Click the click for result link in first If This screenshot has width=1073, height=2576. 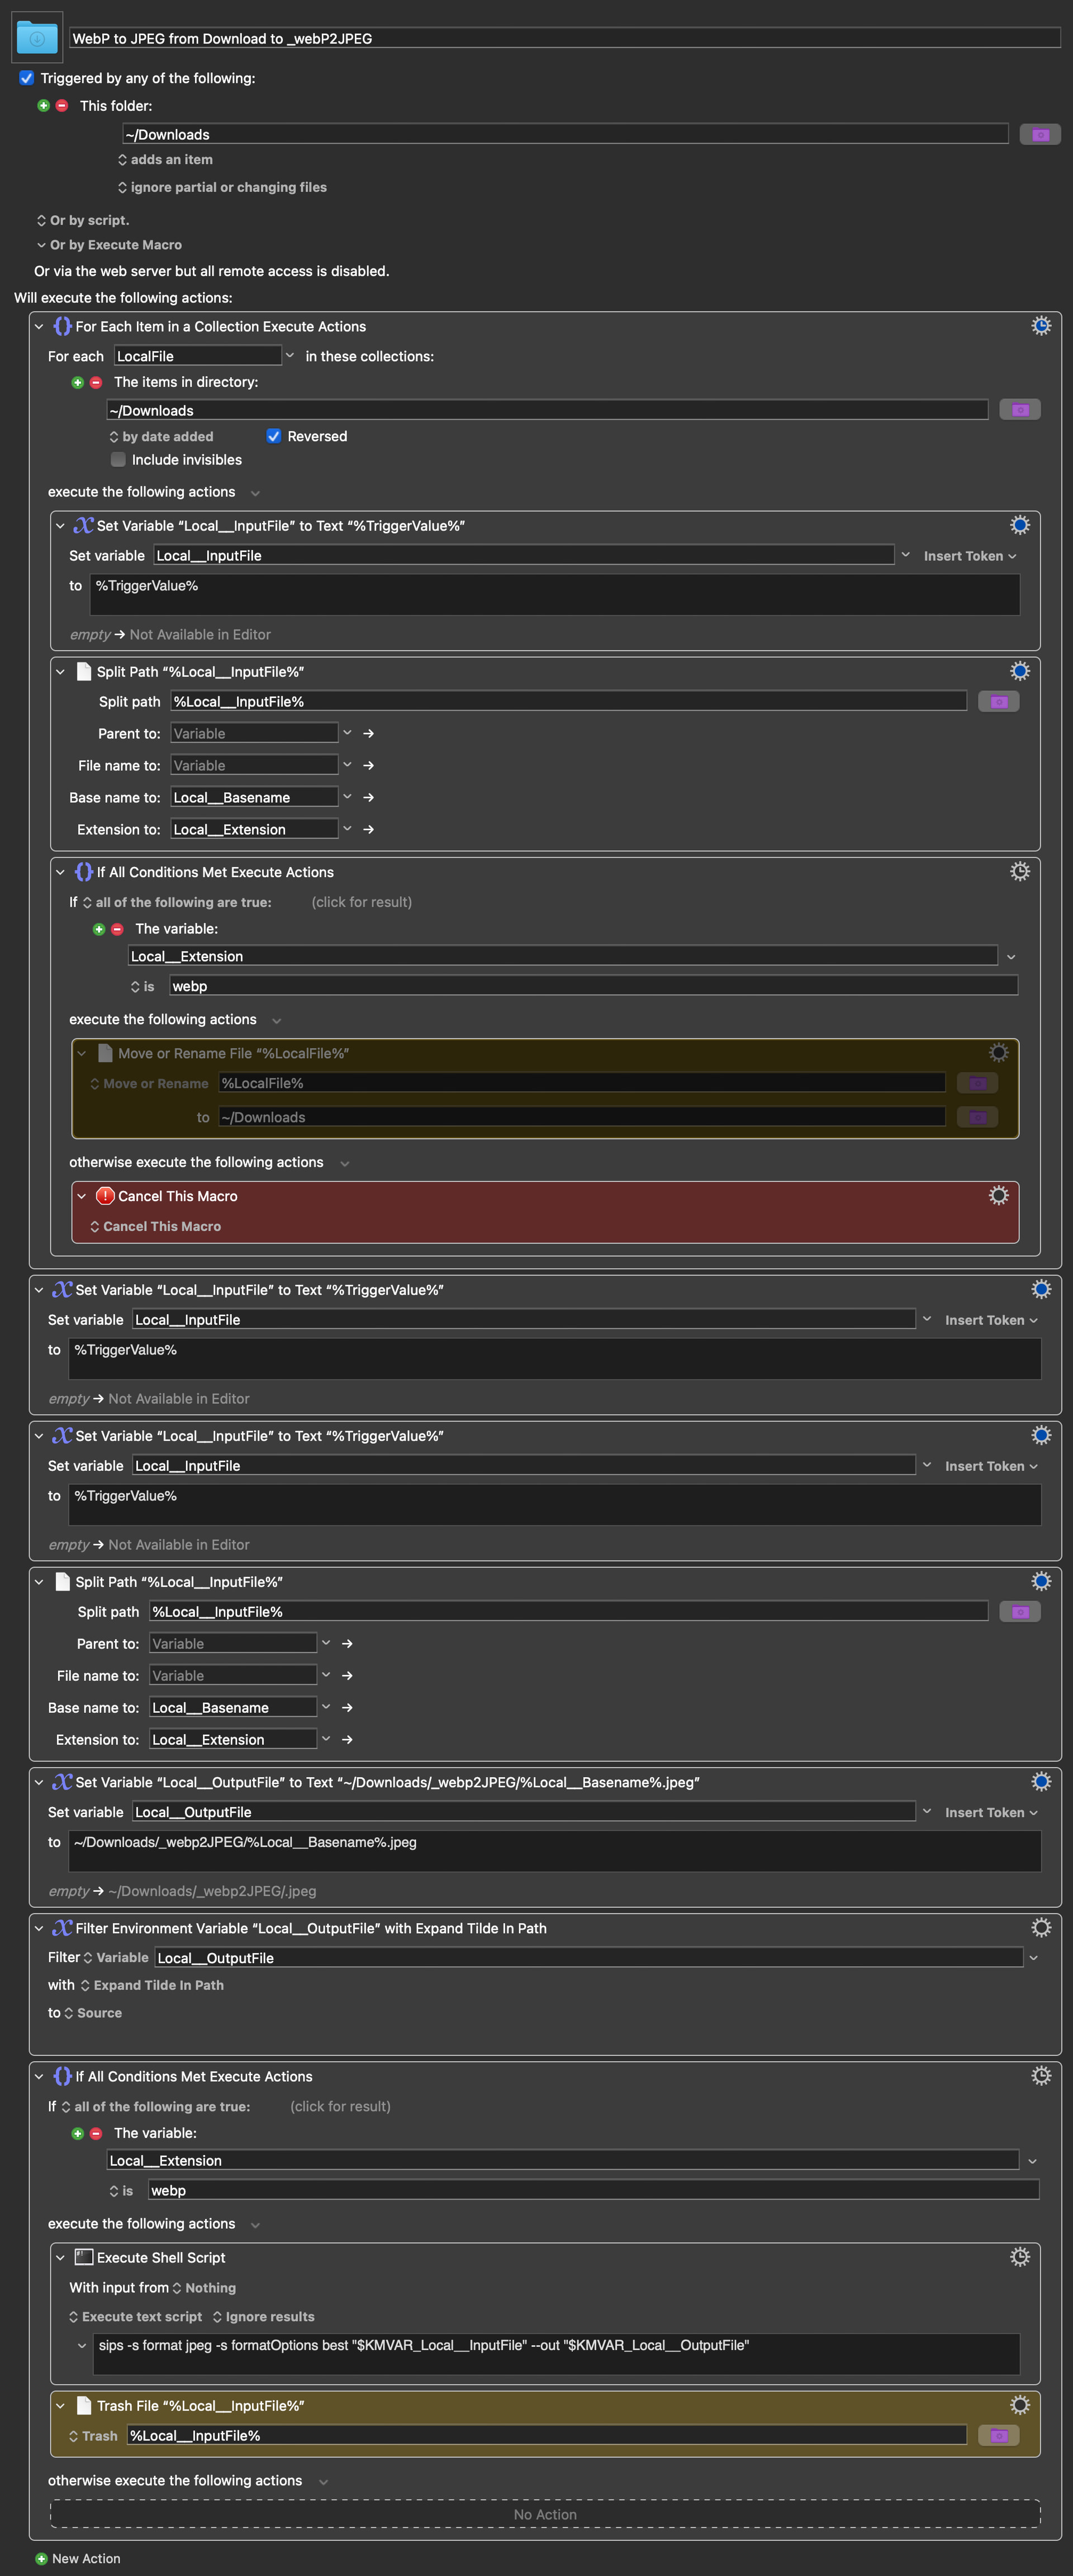(361, 902)
